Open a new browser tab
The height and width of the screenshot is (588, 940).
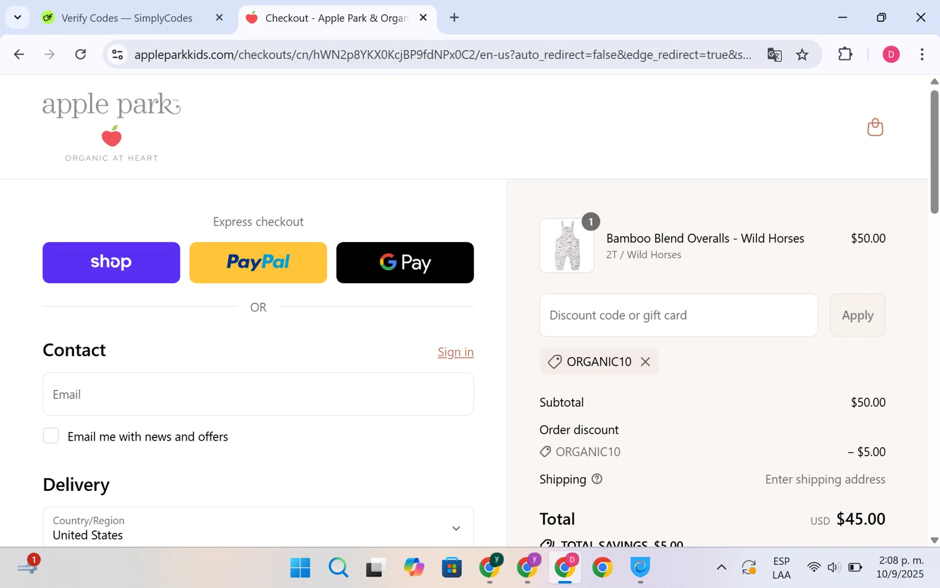(454, 18)
